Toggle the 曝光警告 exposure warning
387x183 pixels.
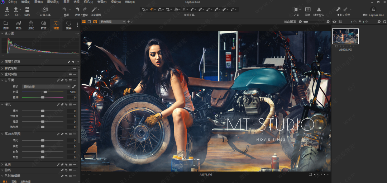(x=319, y=10)
